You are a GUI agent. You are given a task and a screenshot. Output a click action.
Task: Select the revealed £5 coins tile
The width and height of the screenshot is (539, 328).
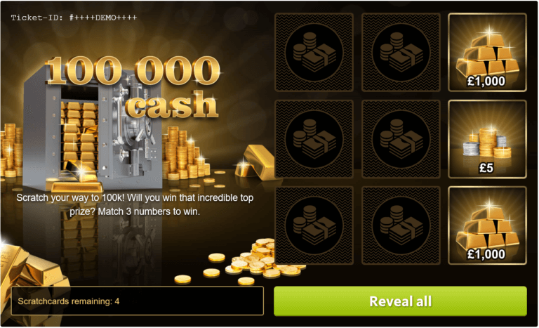[x=488, y=139]
